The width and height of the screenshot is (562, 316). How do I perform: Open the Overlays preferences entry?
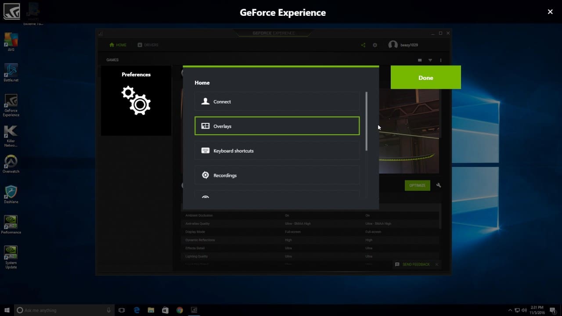(277, 126)
